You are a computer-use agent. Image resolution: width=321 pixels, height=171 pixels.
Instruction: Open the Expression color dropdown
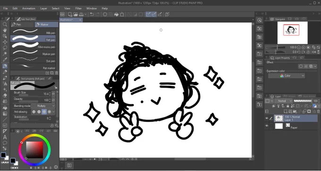click(287, 76)
